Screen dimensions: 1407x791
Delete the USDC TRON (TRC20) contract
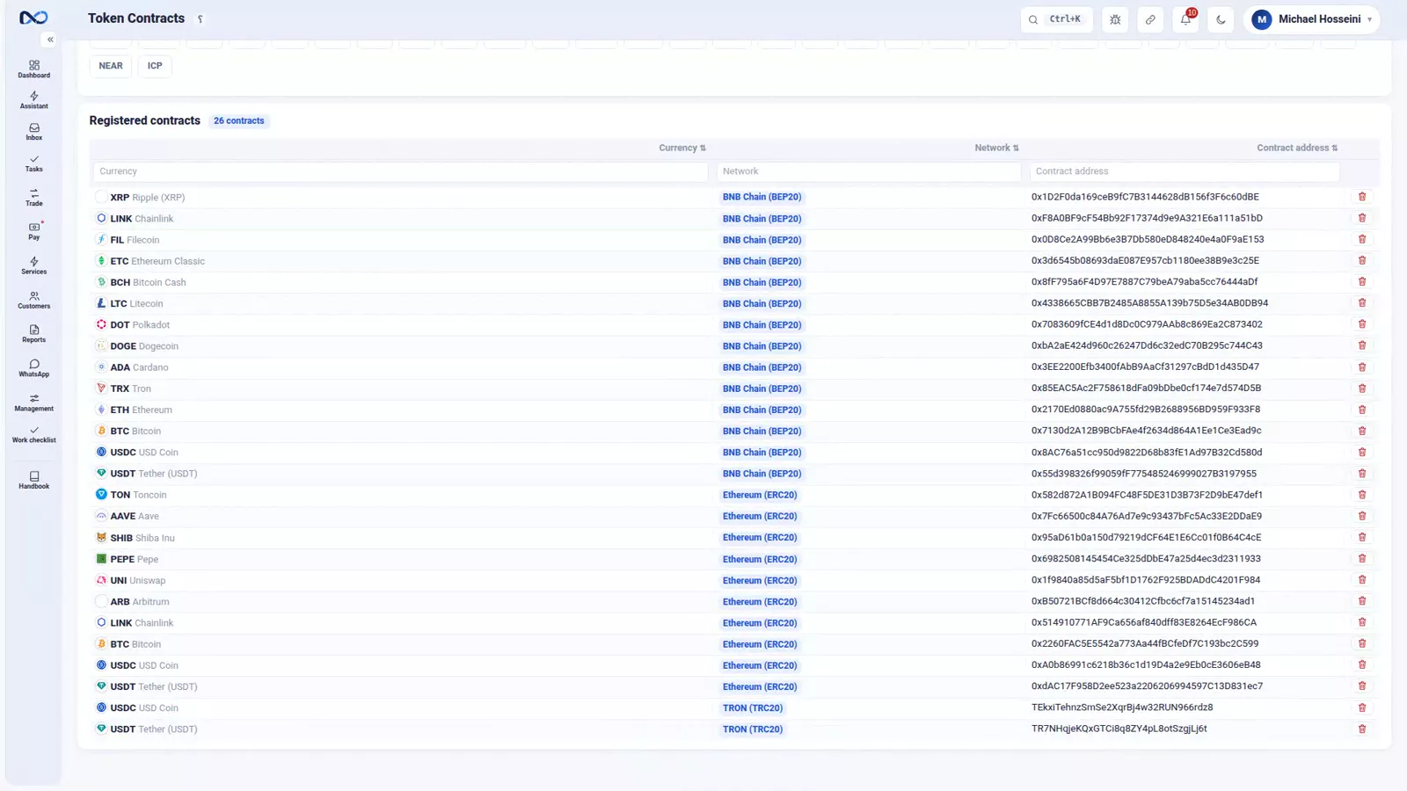click(x=1362, y=708)
